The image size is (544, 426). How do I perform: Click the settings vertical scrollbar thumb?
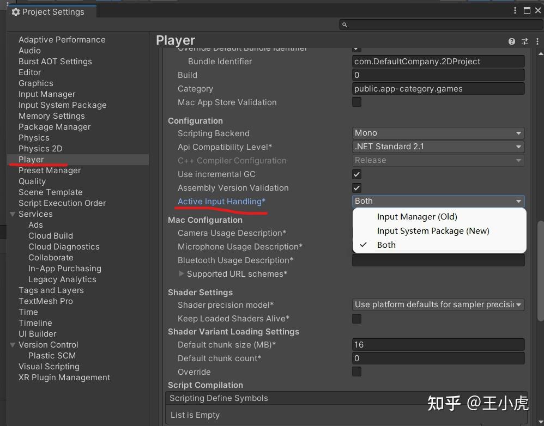pos(541,271)
